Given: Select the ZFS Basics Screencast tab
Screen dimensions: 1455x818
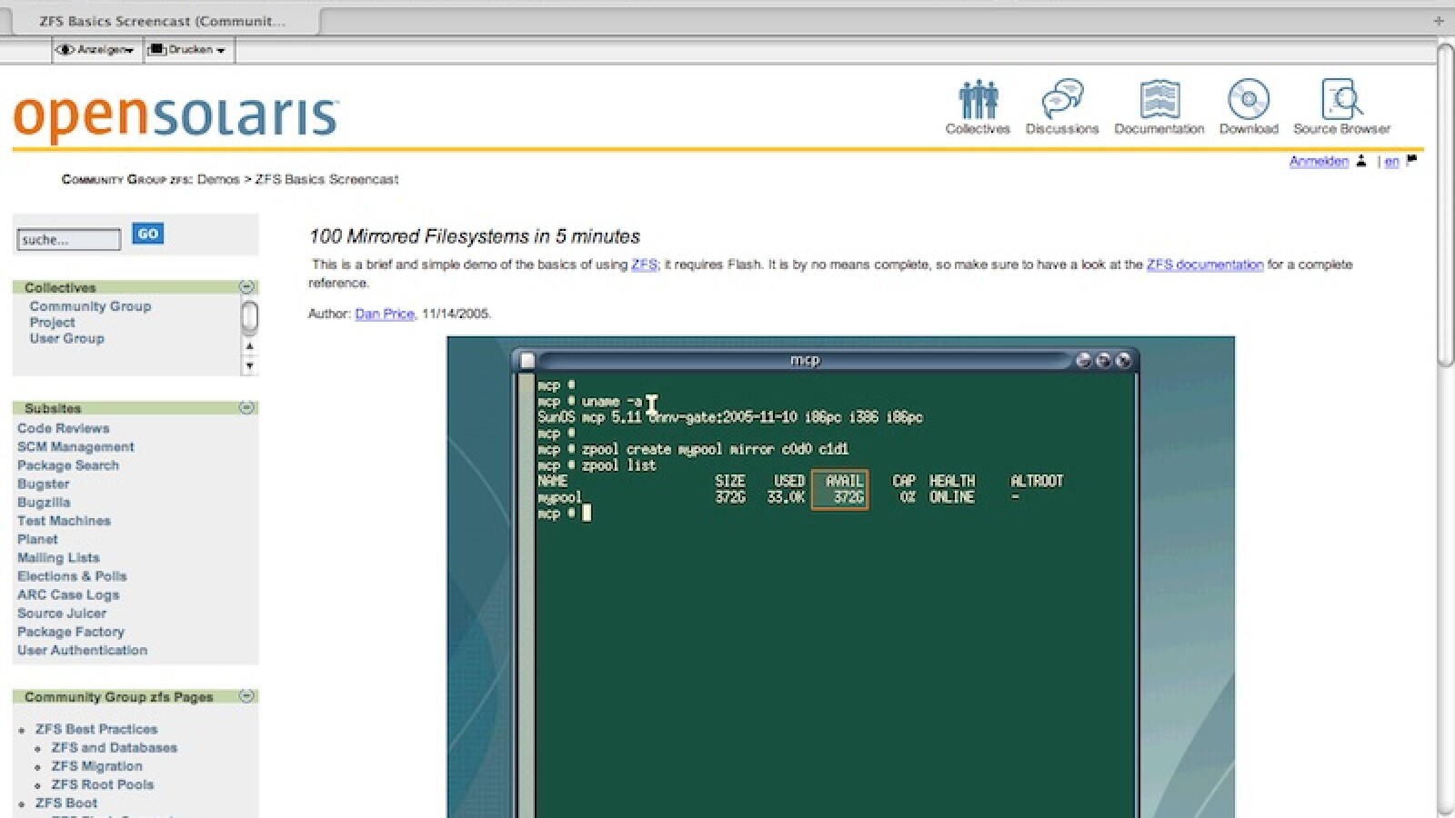Looking at the screenshot, I should [x=162, y=21].
